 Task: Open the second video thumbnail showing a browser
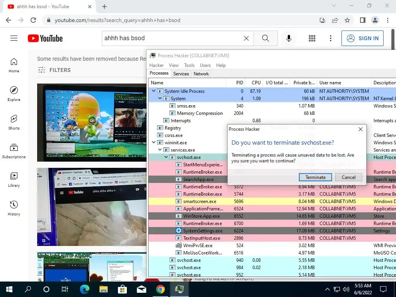coord(92,207)
